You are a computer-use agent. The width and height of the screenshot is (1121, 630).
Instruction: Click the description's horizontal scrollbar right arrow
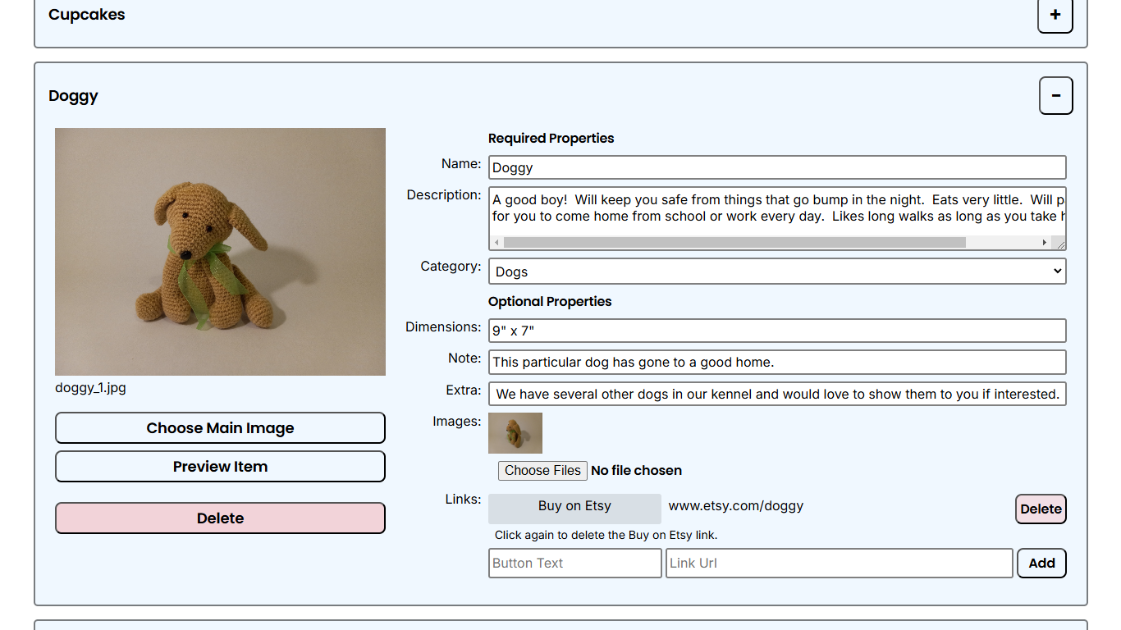(x=1045, y=243)
